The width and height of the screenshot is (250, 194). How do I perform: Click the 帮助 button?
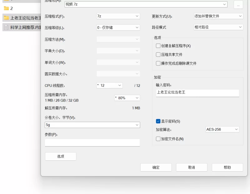tap(227, 167)
